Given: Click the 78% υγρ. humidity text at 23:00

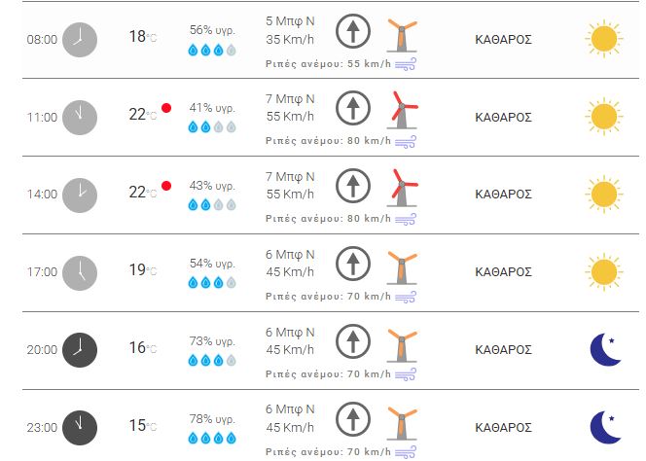Looking at the screenshot, I should click(212, 418).
